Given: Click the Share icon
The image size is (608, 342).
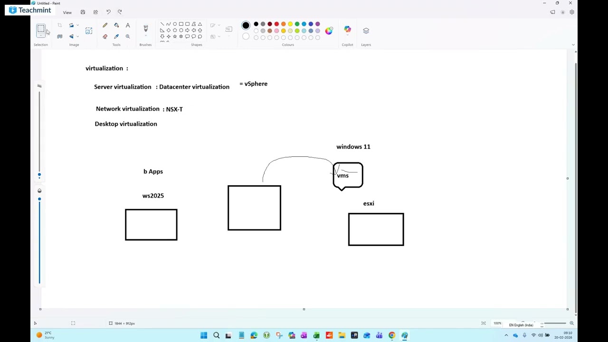Looking at the screenshot, I should 95,12.
